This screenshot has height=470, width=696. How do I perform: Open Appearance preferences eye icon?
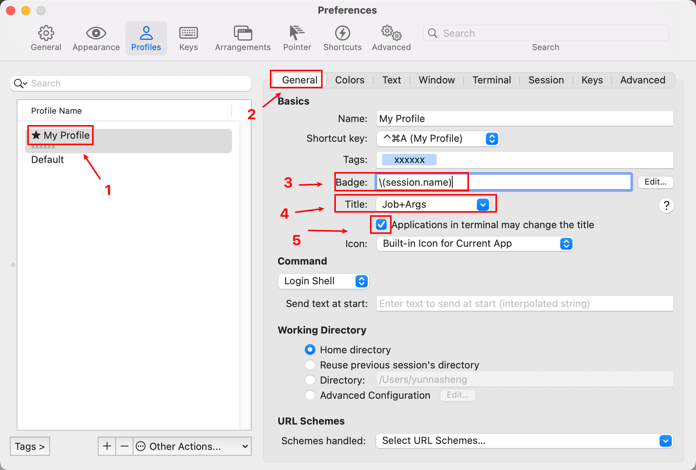96,33
